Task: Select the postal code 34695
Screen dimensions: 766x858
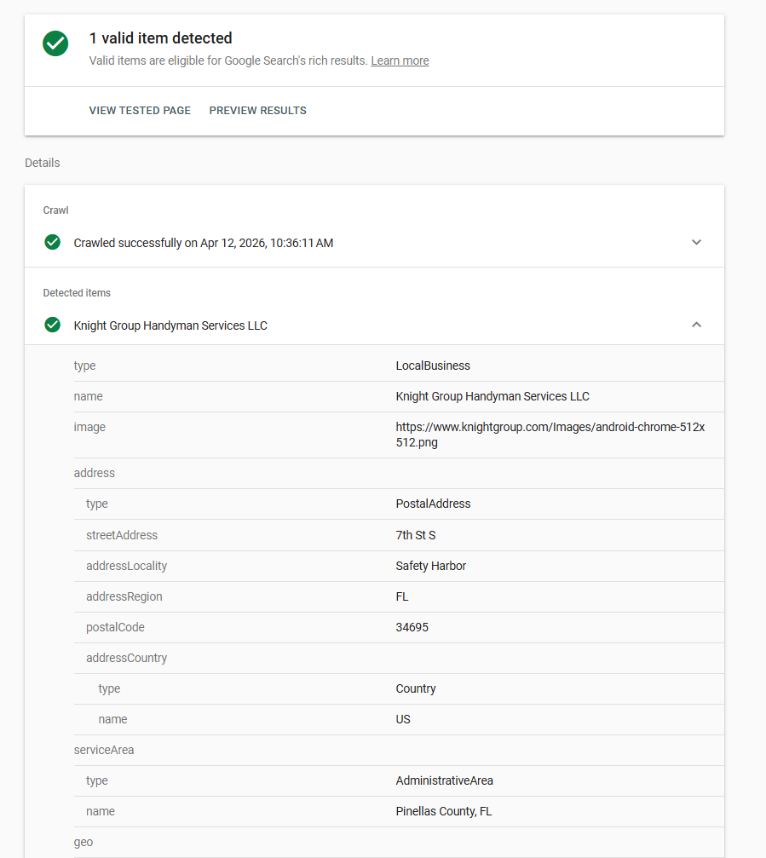Action: tap(412, 627)
